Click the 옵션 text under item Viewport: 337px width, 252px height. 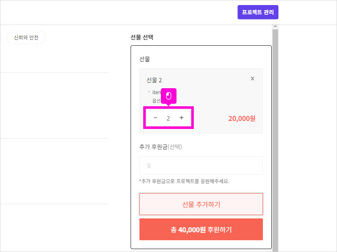156,101
